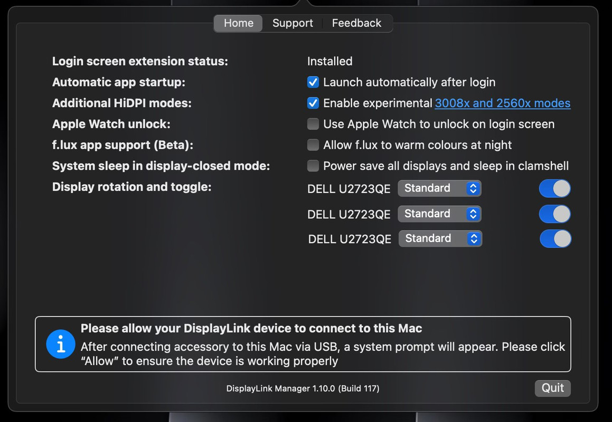Image resolution: width=612 pixels, height=422 pixels.
Task: Open the 3008x and 2560x modes link
Action: pyautogui.click(x=502, y=103)
